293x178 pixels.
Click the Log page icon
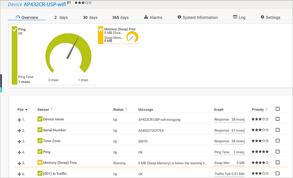[235, 17]
